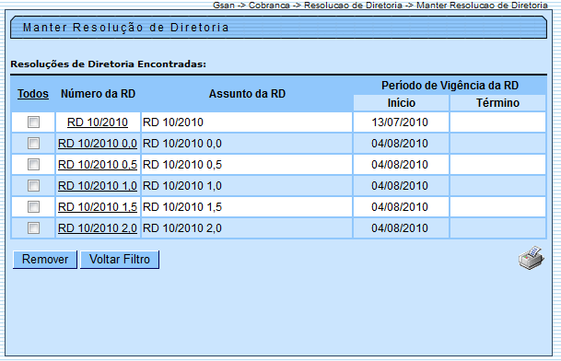Screen dimensions: 561x361
Task: Open the RD 10/2010 number link in the first row
Action: pyautogui.click(x=98, y=122)
